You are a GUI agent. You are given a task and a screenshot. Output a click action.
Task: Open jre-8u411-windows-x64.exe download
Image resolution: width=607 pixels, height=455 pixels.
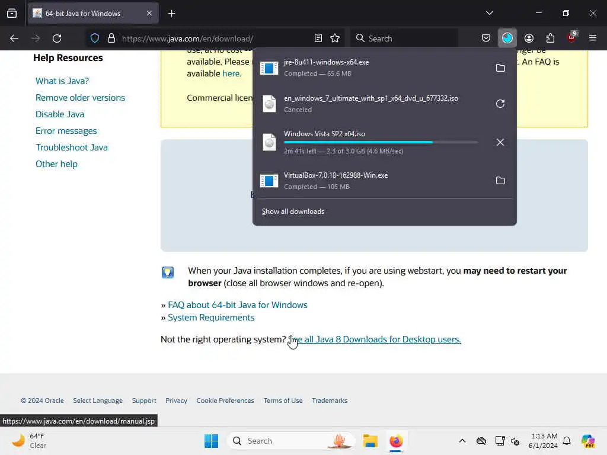coord(372,68)
